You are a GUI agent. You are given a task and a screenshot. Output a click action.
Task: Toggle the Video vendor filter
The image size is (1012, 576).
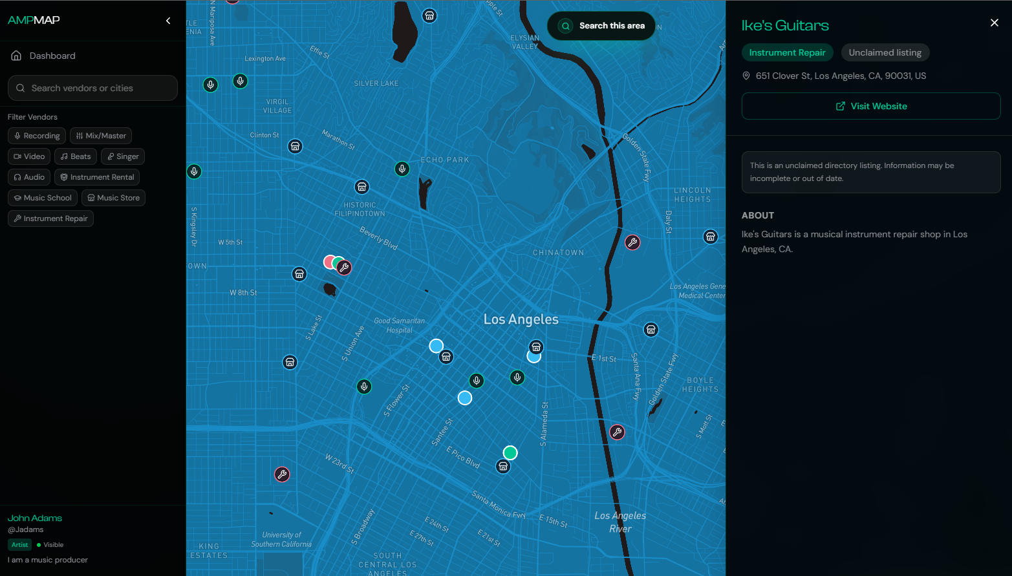tap(29, 156)
